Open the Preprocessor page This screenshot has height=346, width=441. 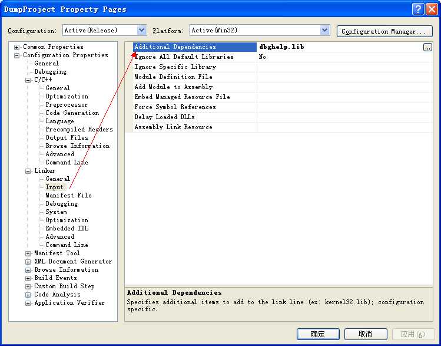pyautogui.click(x=67, y=105)
